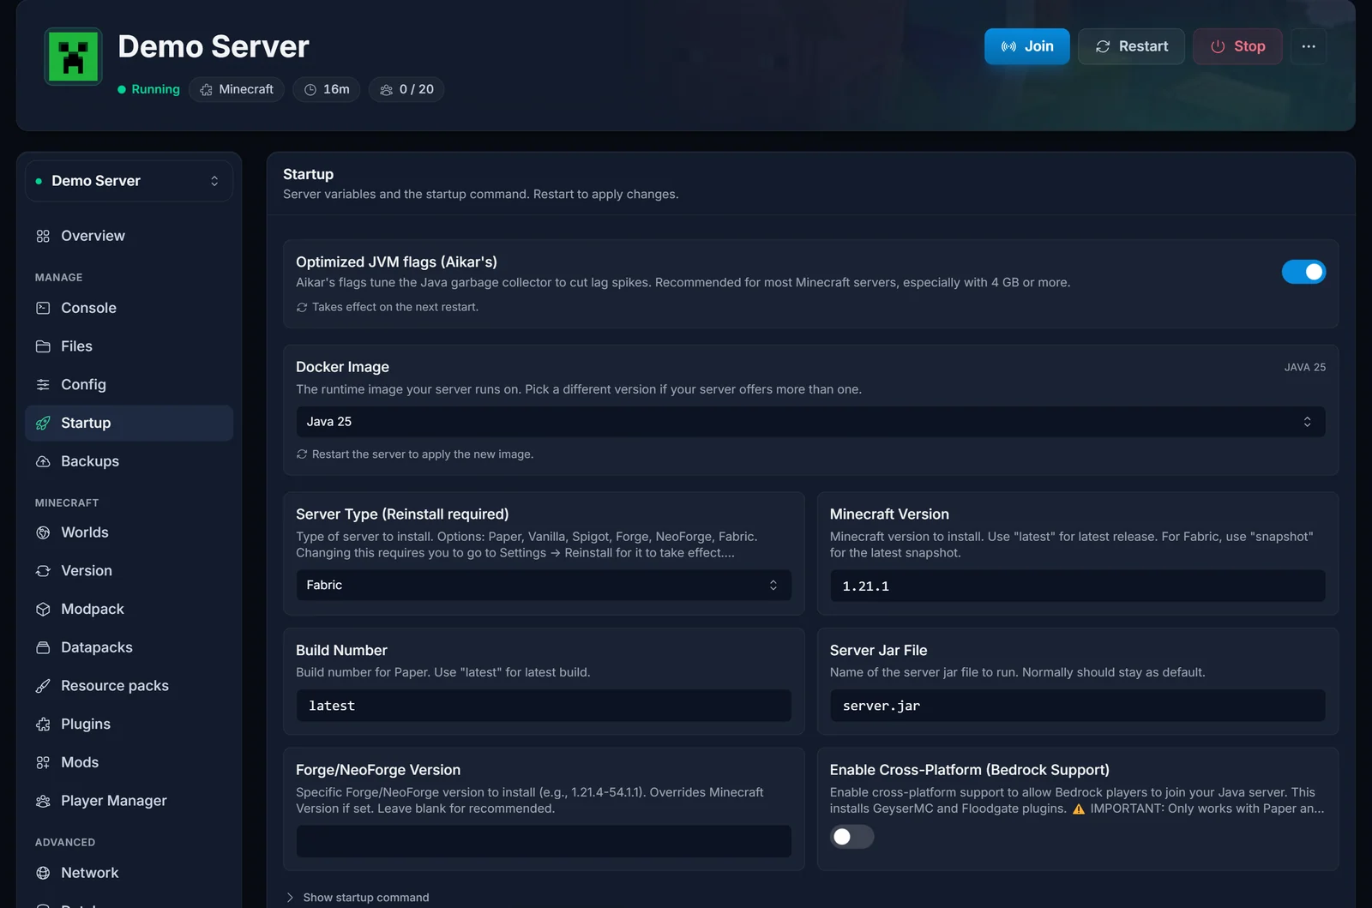The image size is (1372, 908).
Task: Open the Docker Image Java 25 dropdown
Action: [x=810, y=422]
